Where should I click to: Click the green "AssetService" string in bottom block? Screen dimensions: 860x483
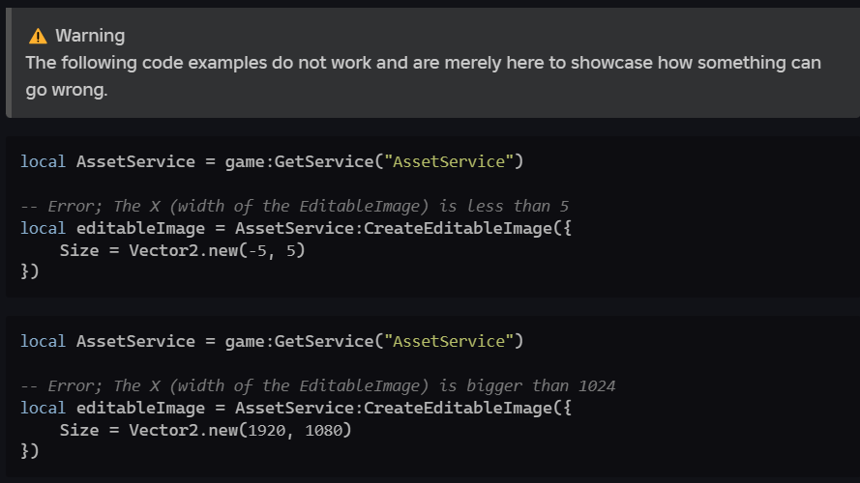tap(448, 341)
